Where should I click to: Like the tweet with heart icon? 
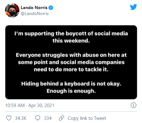(x=9, y=118)
